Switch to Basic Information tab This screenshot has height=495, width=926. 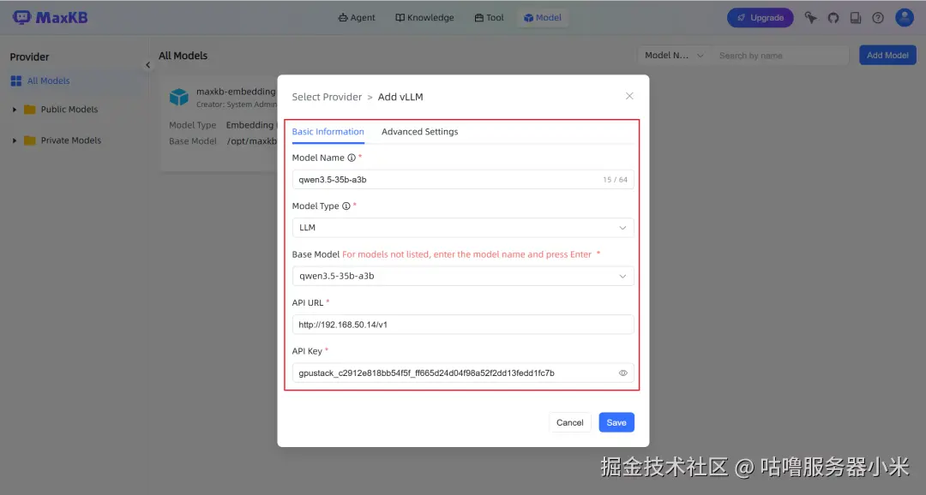click(328, 132)
